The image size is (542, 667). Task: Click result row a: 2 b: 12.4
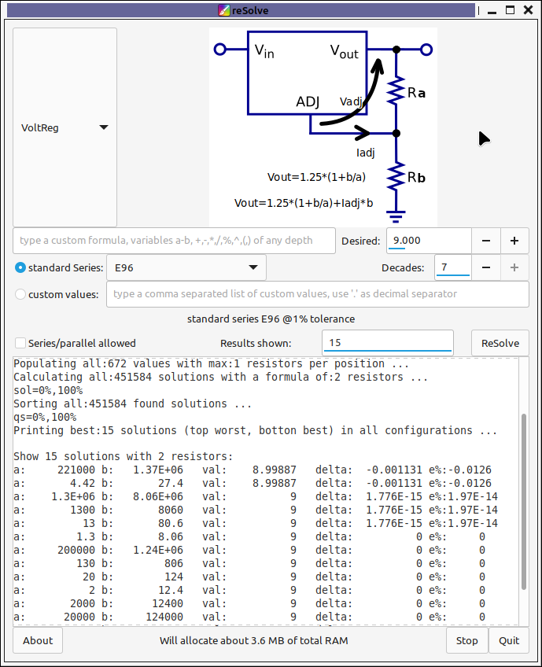pos(249,591)
